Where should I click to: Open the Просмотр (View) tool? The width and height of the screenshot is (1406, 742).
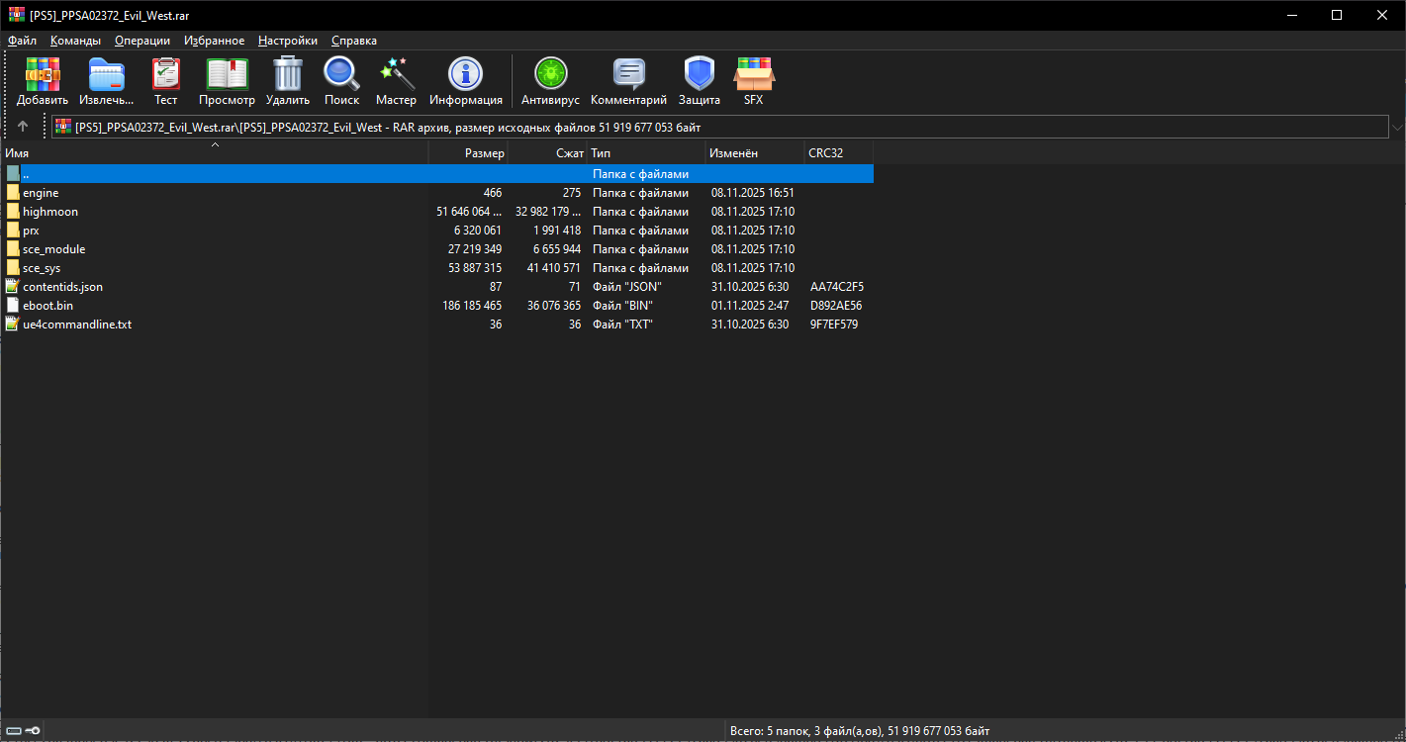(227, 81)
